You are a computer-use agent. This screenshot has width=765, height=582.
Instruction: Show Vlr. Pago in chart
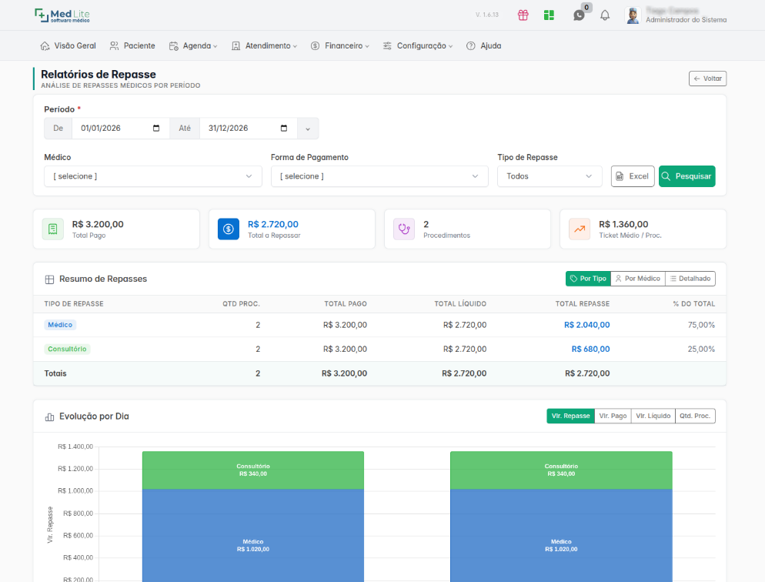[x=613, y=416]
